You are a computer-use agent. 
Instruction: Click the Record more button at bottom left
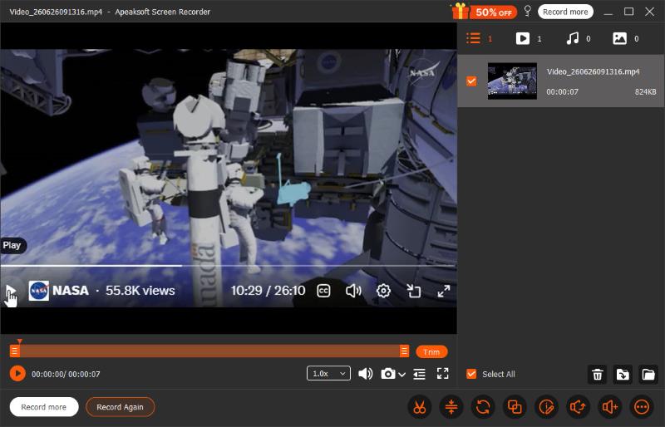[44, 407]
